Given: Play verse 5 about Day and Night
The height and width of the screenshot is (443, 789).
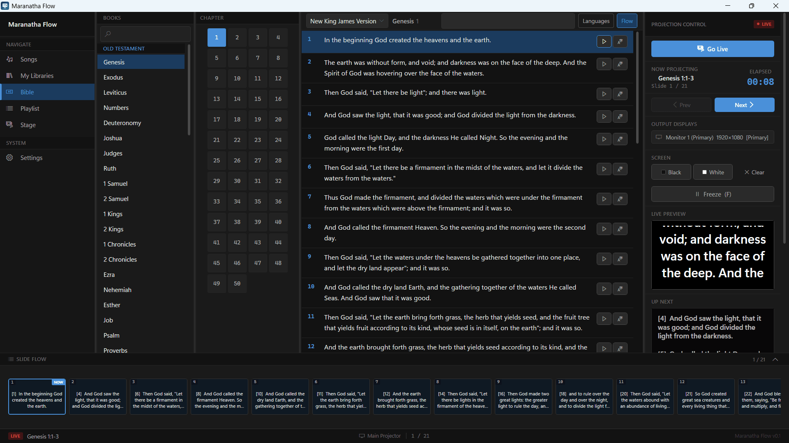Looking at the screenshot, I should pos(604,139).
